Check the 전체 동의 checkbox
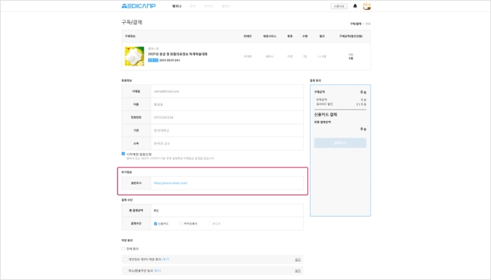The image size is (491, 280). [123, 249]
